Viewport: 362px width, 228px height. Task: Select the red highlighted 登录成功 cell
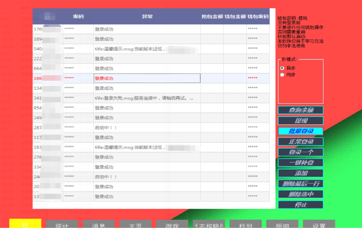tap(147, 78)
